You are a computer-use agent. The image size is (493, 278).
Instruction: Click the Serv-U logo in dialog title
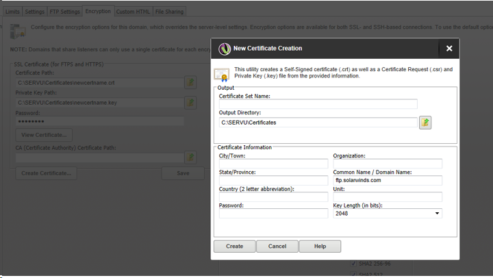point(225,49)
